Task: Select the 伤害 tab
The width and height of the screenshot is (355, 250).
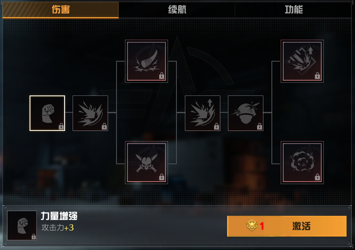Action: pyautogui.click(x=60, y=10)
